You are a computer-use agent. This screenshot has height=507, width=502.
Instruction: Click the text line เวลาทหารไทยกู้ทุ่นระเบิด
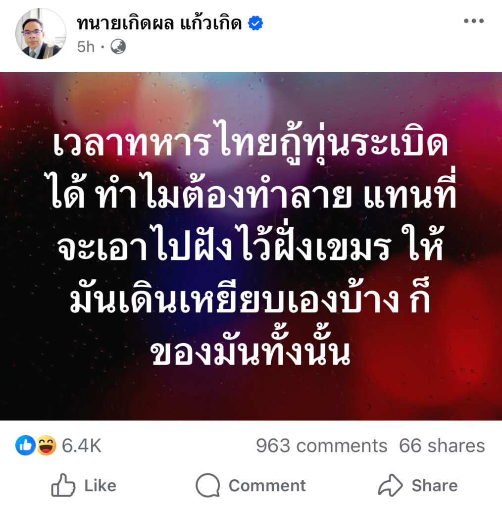251,142
